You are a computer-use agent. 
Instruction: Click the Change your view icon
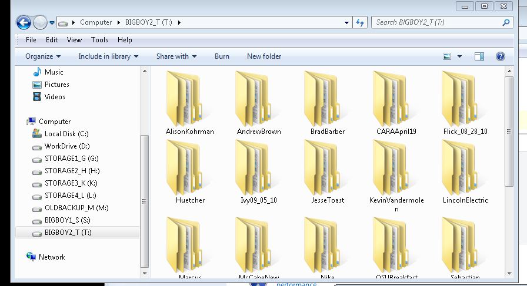tap(448, 56)
